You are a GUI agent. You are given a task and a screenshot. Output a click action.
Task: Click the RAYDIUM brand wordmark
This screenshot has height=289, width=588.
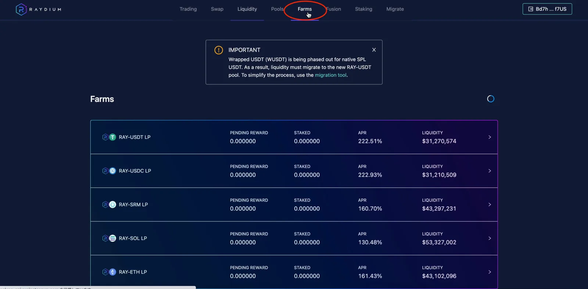point(45,10)
